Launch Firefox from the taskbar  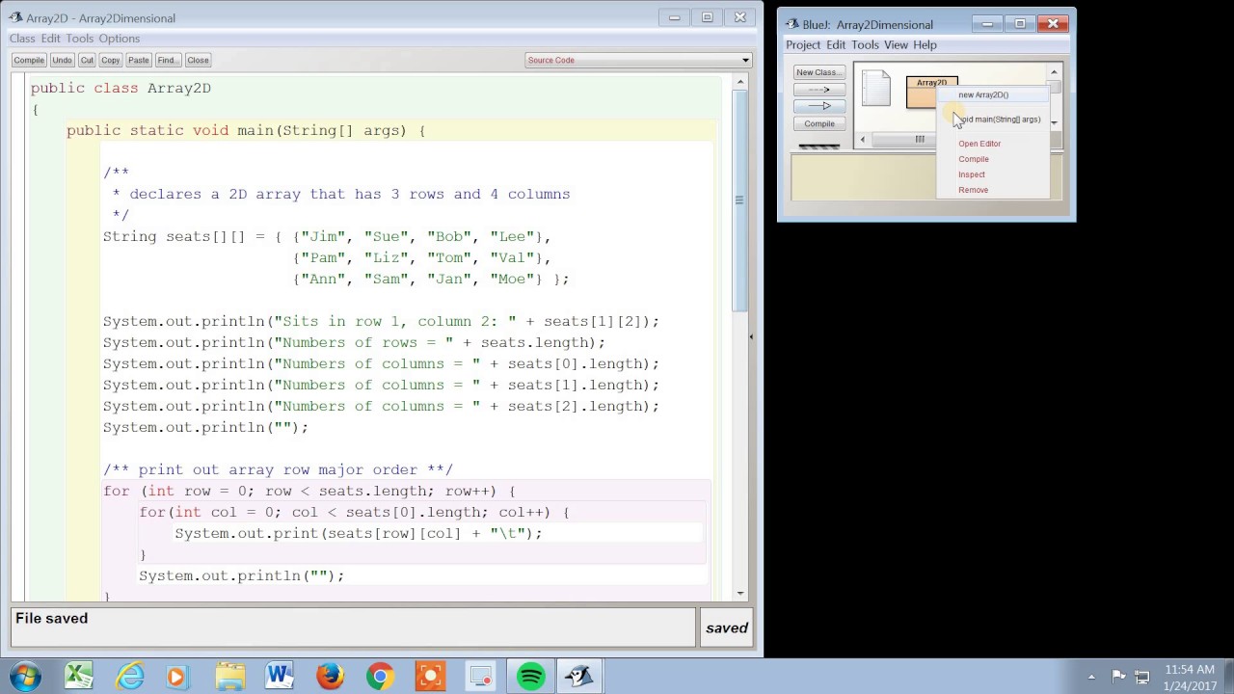coord(330,676)
